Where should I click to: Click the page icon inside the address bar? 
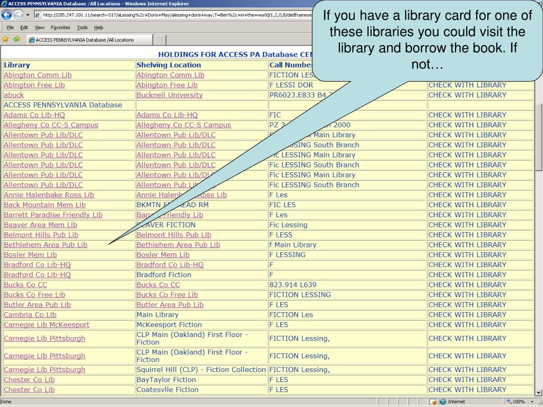coord(38,15)
